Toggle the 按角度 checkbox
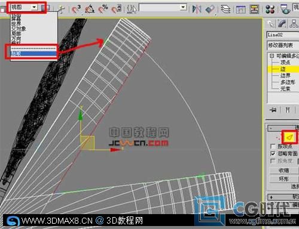Viewport: 299px width, 229px height. pos(273,160)
